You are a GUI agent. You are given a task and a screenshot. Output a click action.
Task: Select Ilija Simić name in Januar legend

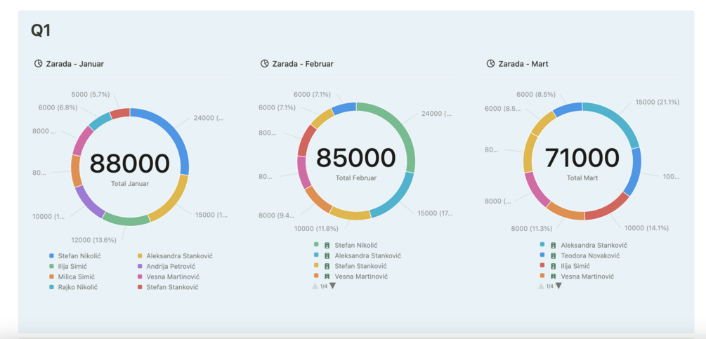[72, 266]
